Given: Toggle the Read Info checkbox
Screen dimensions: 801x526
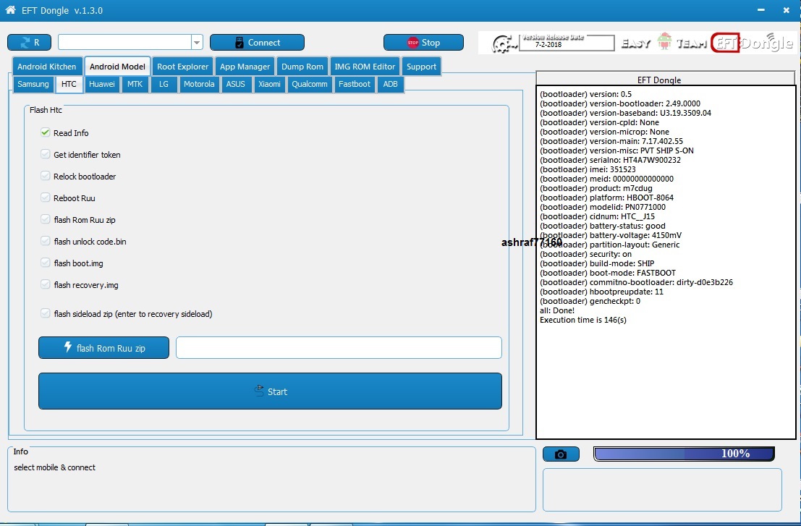Looking at the screenshot, I should tap(46, 132).
